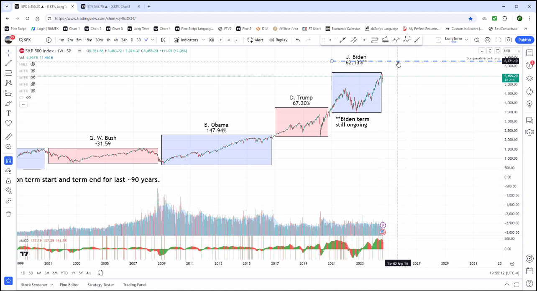Viewport: 537px width, 291px height.
Task: Click the Replay button
Action: (278, 40)
